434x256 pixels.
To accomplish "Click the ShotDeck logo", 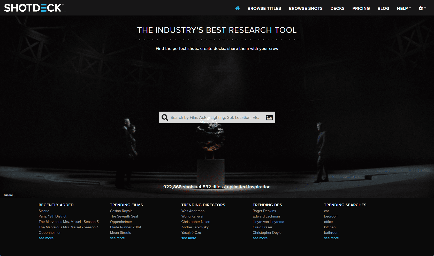I will [34, 8].
